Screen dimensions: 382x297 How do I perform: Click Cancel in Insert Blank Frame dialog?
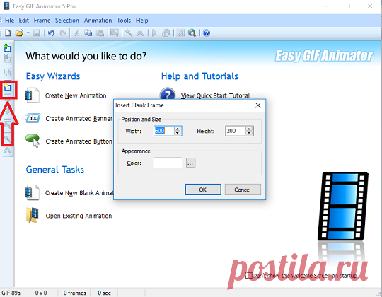point(243,190)
